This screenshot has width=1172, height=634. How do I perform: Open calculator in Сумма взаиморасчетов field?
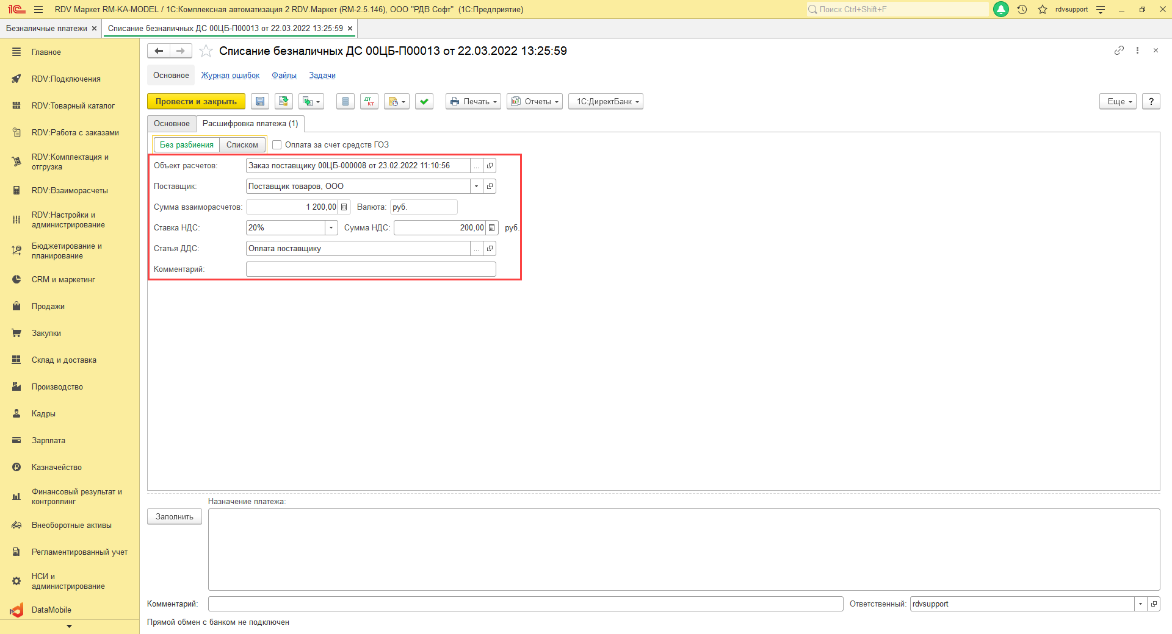[344, 207]
